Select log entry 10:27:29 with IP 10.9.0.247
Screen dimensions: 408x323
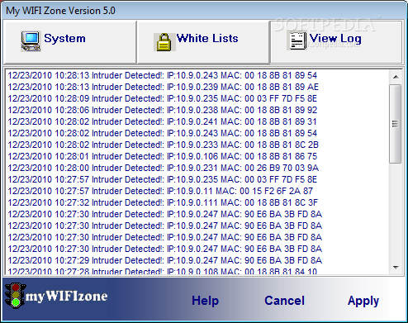[164, 260]
